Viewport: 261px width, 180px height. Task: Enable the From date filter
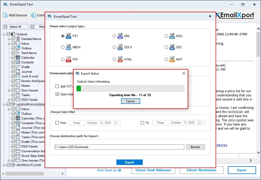tap(56, 123)
